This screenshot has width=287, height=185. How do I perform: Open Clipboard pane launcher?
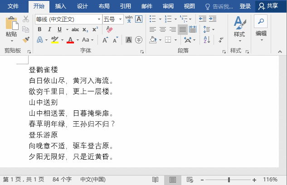point(29,52)
